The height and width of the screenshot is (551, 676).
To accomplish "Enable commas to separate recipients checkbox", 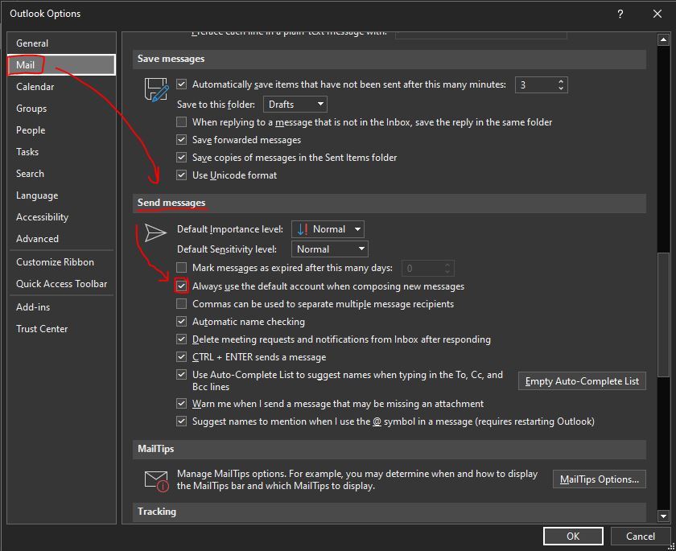I will click(182, 304).
